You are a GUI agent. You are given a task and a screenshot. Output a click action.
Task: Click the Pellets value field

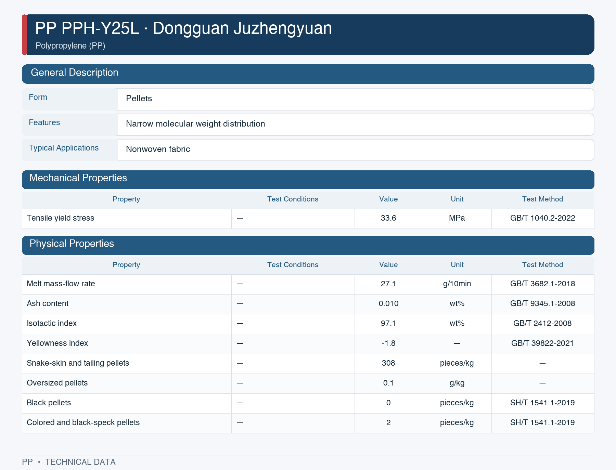click(x=356, y=99)
